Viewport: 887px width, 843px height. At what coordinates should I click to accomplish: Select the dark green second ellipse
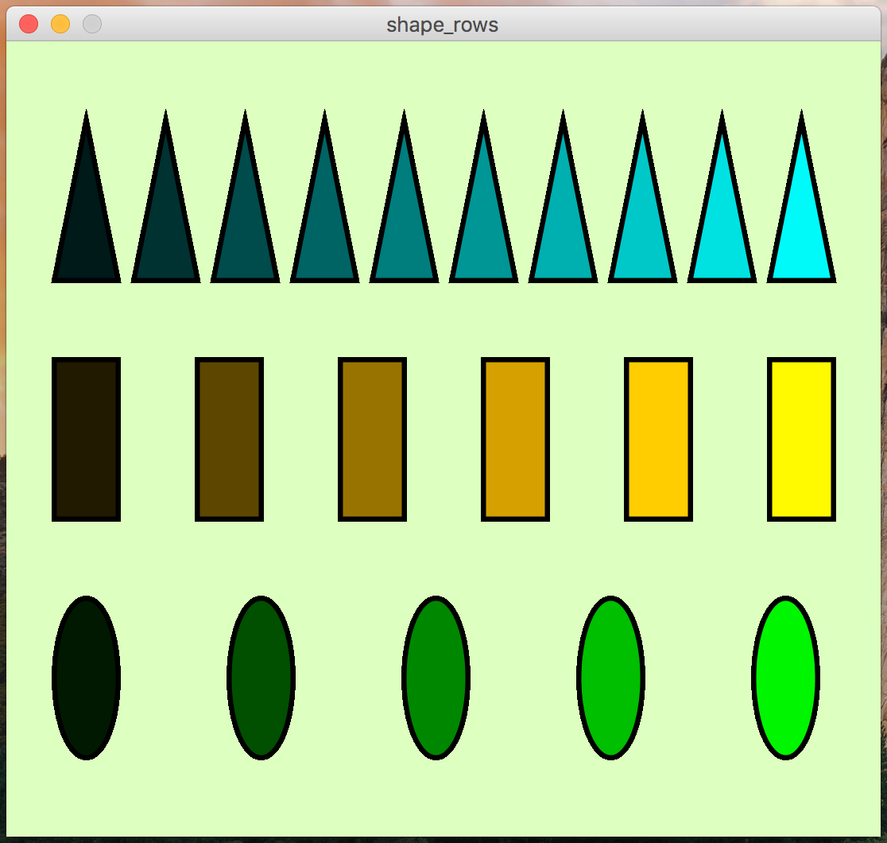point(261,678)
